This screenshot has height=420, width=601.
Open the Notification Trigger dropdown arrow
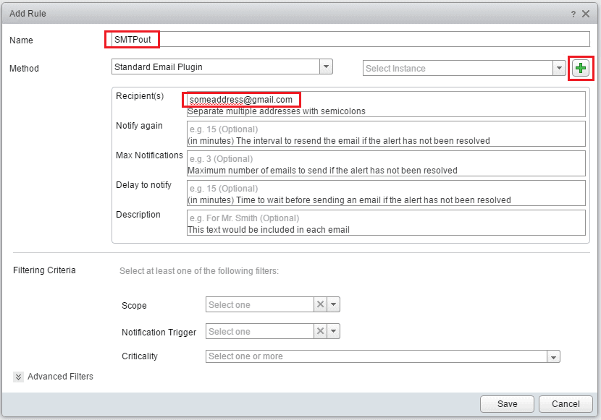click(x=334, y=331)
